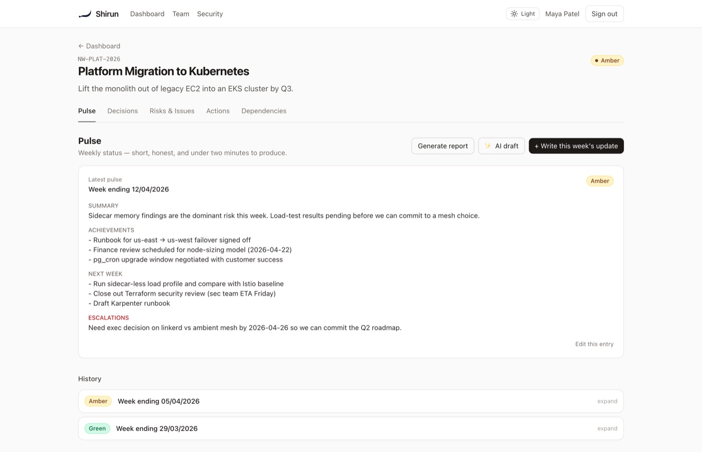Click the Amber status dot badge in header
Screen dimensions: 702x452
coord(607,61)
